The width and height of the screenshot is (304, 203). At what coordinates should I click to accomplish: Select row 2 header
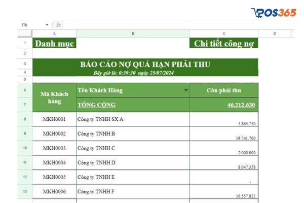25,53
